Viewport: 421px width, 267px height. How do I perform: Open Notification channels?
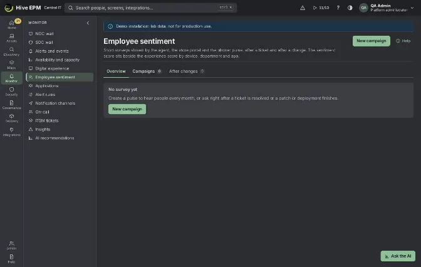point(60,103)
